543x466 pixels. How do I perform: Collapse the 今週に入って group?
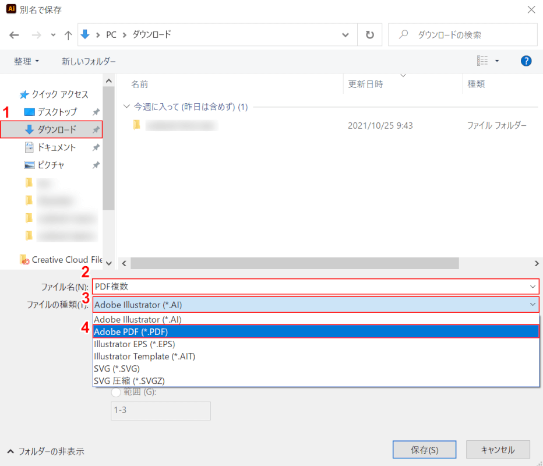[x=127, y=106]
